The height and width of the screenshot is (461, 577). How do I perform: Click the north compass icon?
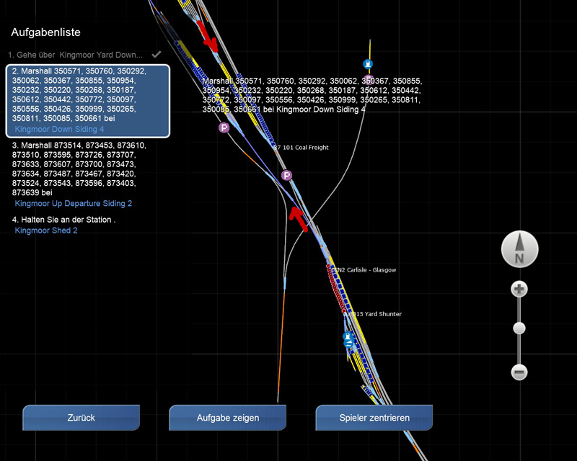(519, 249)
